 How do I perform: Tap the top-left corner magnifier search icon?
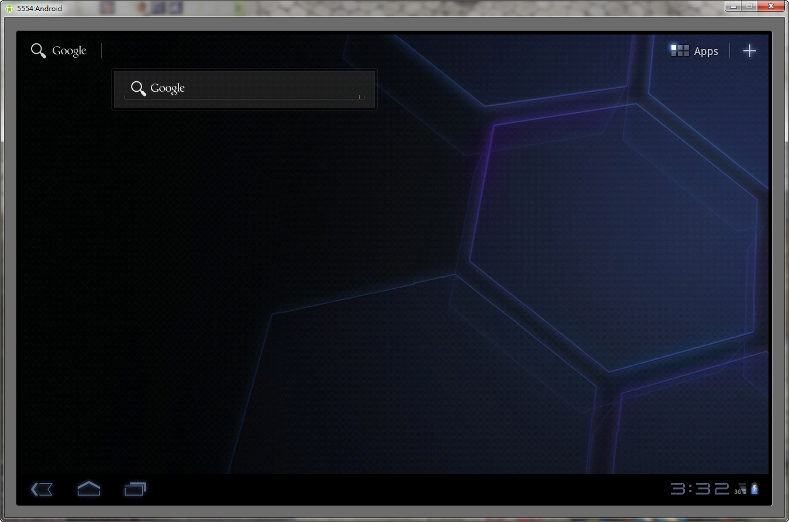[x=39, y=51]
